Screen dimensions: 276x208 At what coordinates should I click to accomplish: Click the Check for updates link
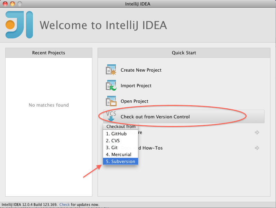(65, 205)
